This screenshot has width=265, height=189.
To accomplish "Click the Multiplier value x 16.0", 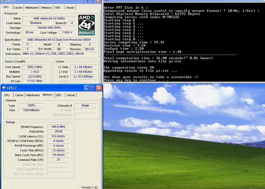I will (35, 71).
